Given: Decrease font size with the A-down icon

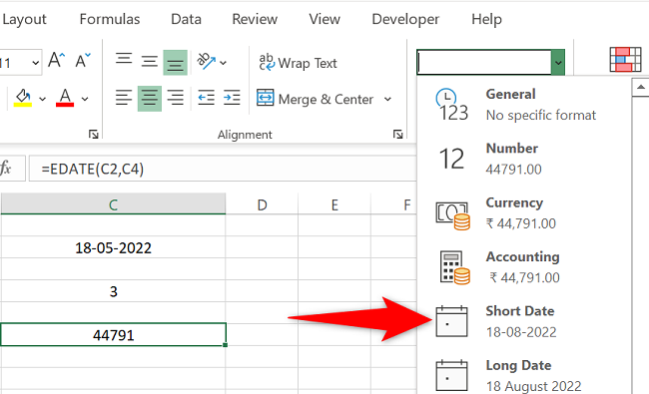Looking at the screenshot, I should pyautogui.click(x=83, y=61).
